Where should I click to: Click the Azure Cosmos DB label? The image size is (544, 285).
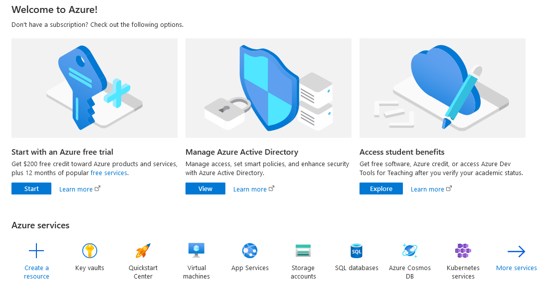pos(410,272)
